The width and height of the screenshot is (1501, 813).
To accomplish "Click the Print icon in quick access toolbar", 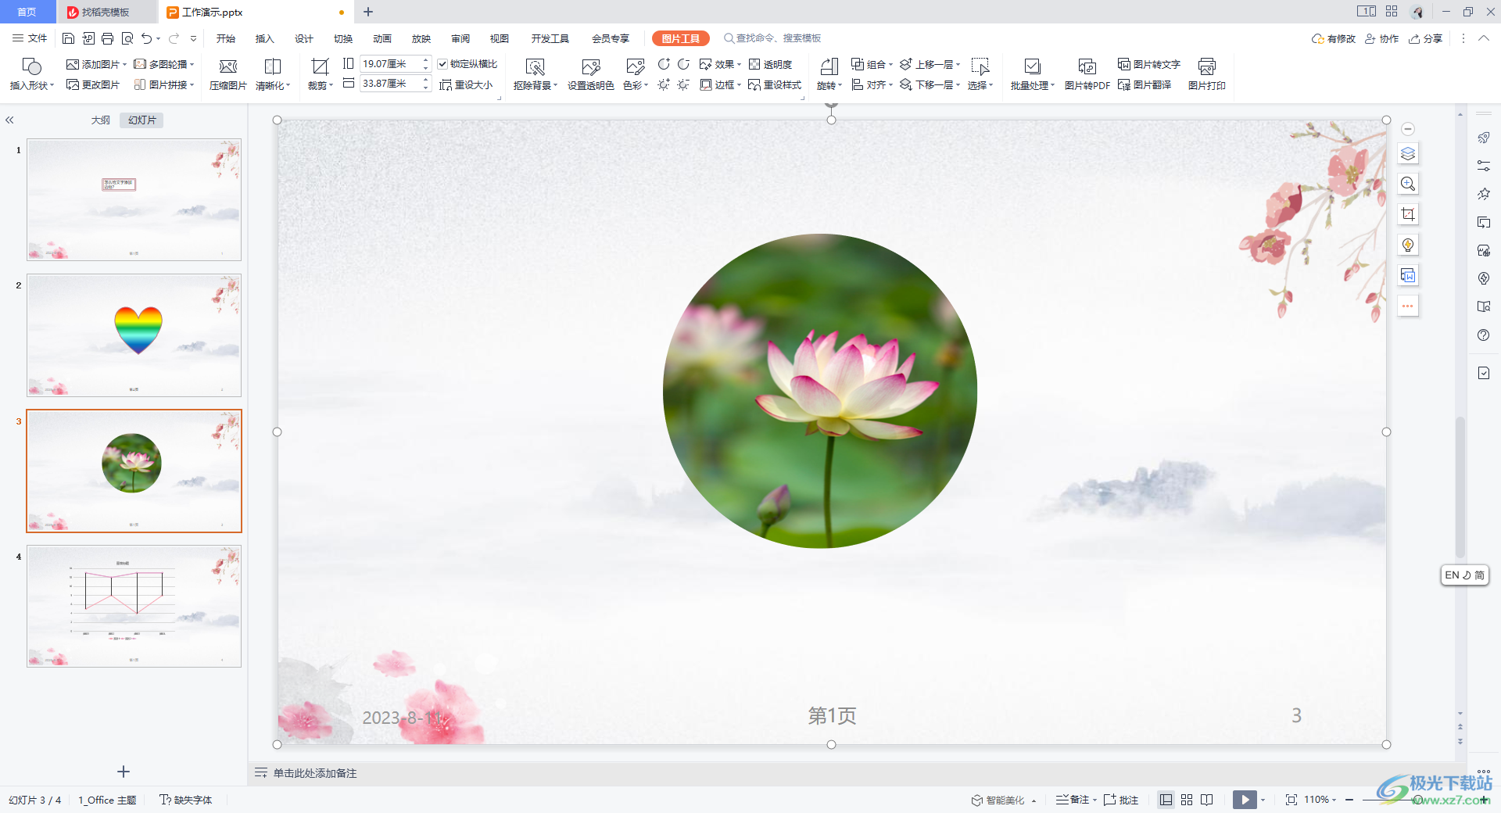I will (107, 38).
